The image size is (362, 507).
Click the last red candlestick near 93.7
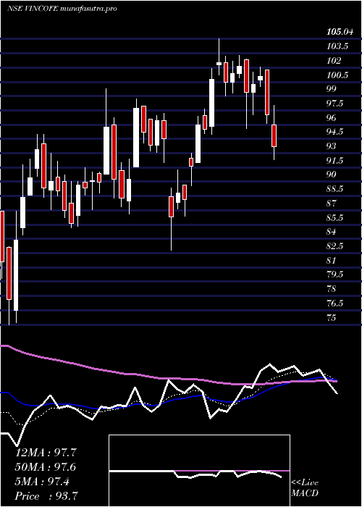pyautogui.click(x=274, y=135)
